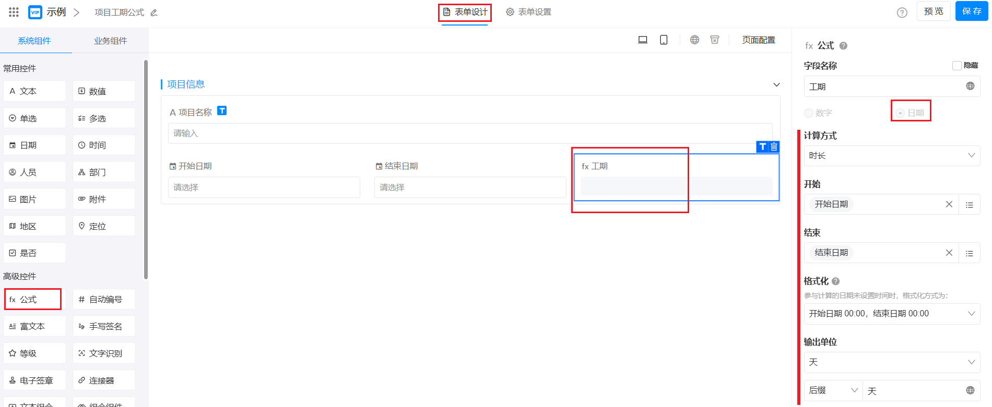Screen dimensions: 992x407
Task: Click the pencil icon to rename form
Action: [154, 13]
